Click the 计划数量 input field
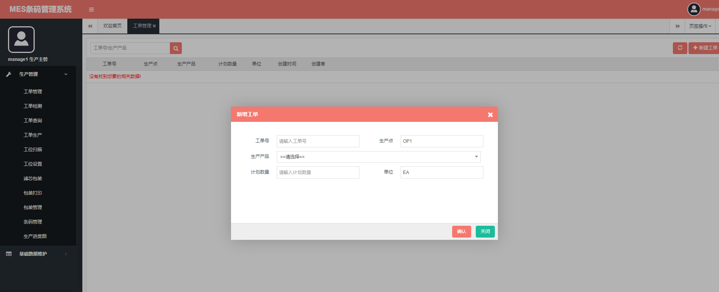719x292 pixels. click(318, 172)
